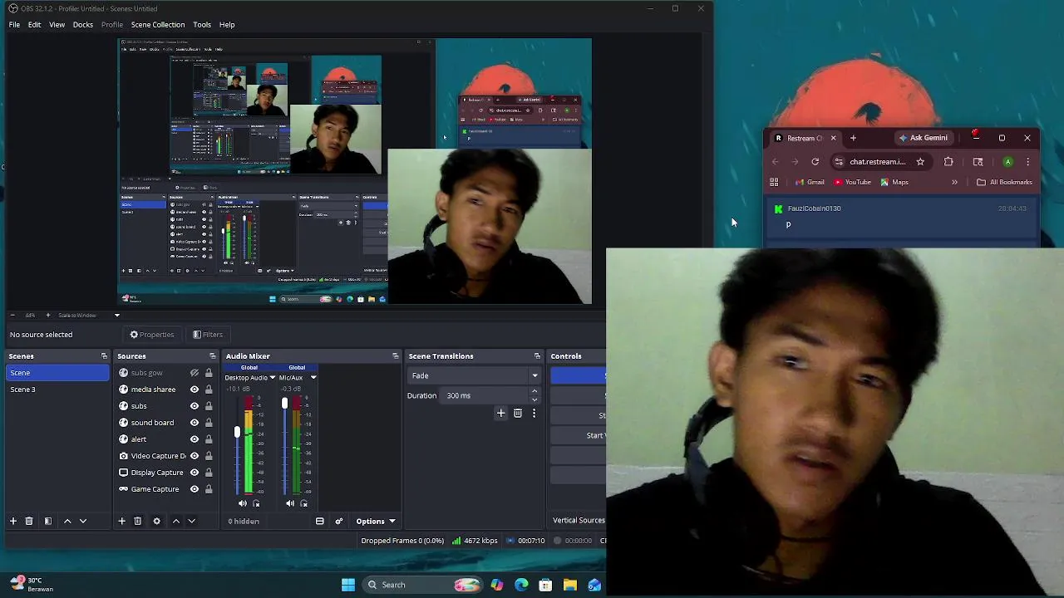The image size is (1064, 598).
Task: Open the Docks menu
Action: [x=83, y=24]
